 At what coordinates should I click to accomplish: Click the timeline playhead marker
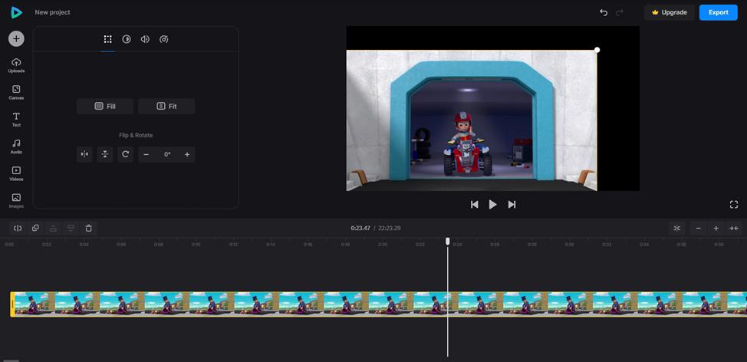tap(448, 242)
